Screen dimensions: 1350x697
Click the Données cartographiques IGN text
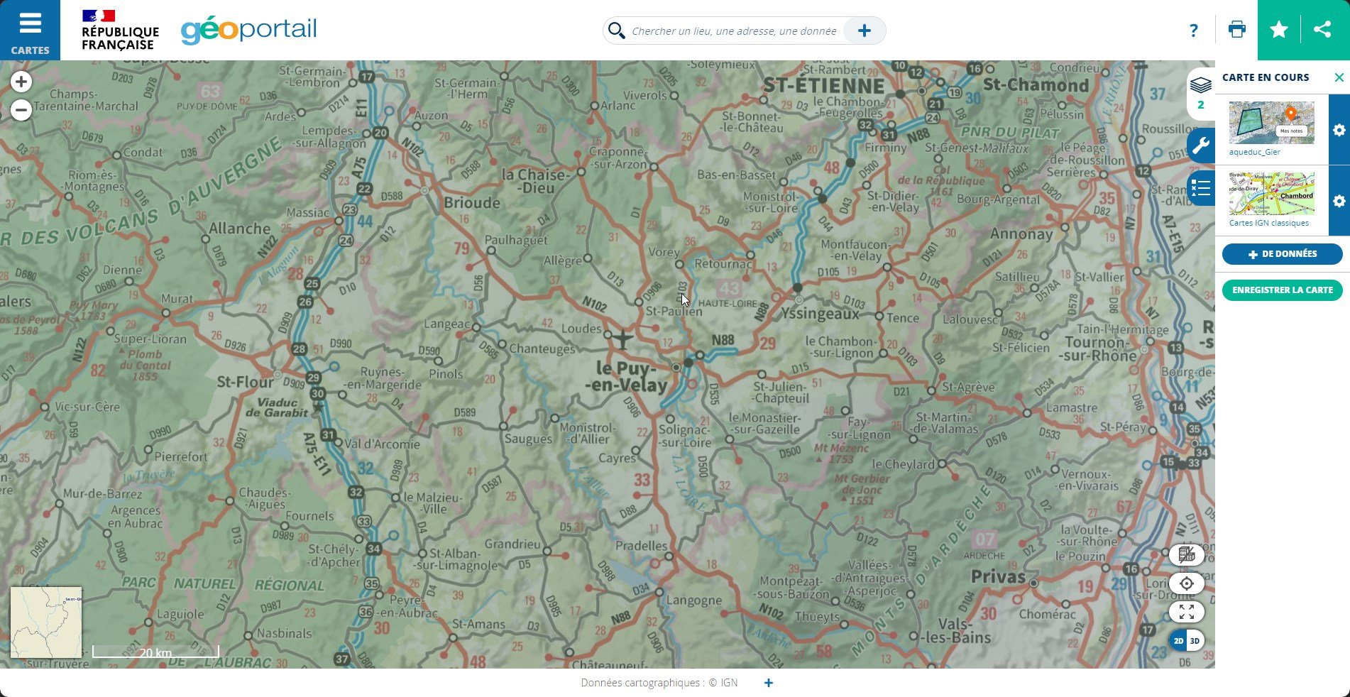coord(659,683)
